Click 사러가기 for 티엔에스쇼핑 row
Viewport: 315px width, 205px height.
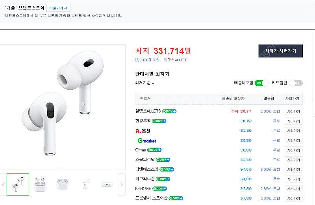(293, 170)
